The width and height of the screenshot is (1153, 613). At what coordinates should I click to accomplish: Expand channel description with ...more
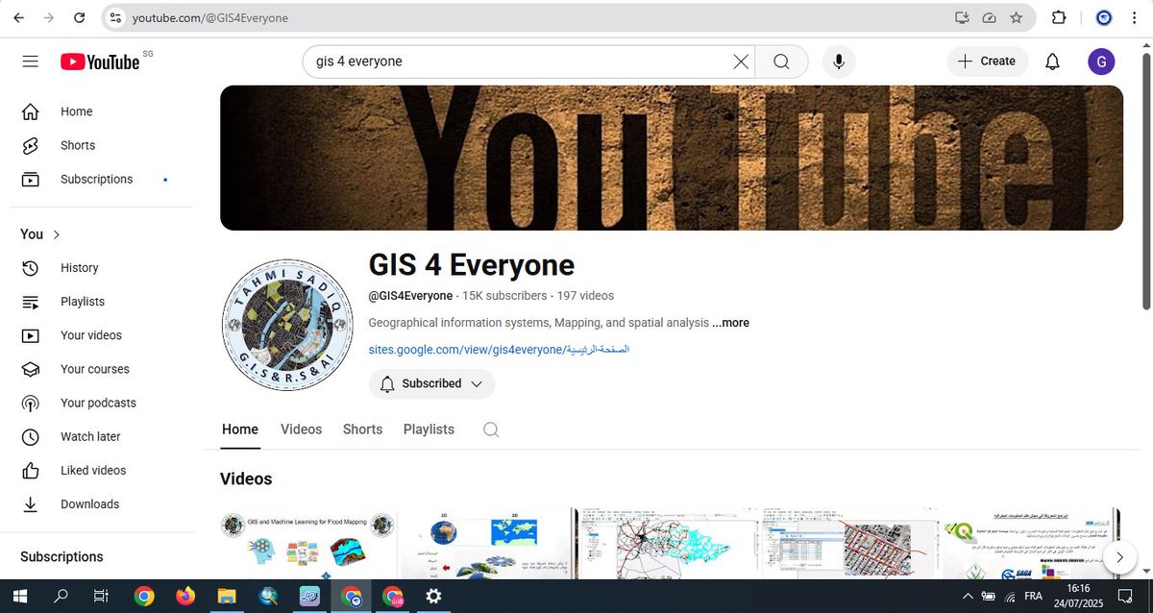click(x=730, y=323)
